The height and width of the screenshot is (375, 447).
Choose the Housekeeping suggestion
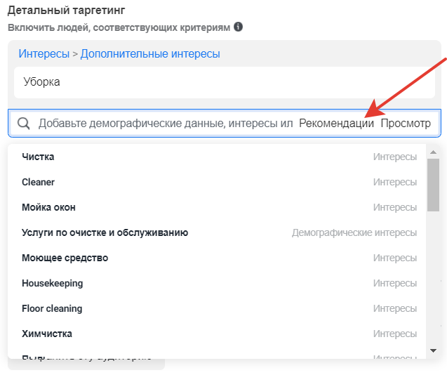[x=53, y=283]
